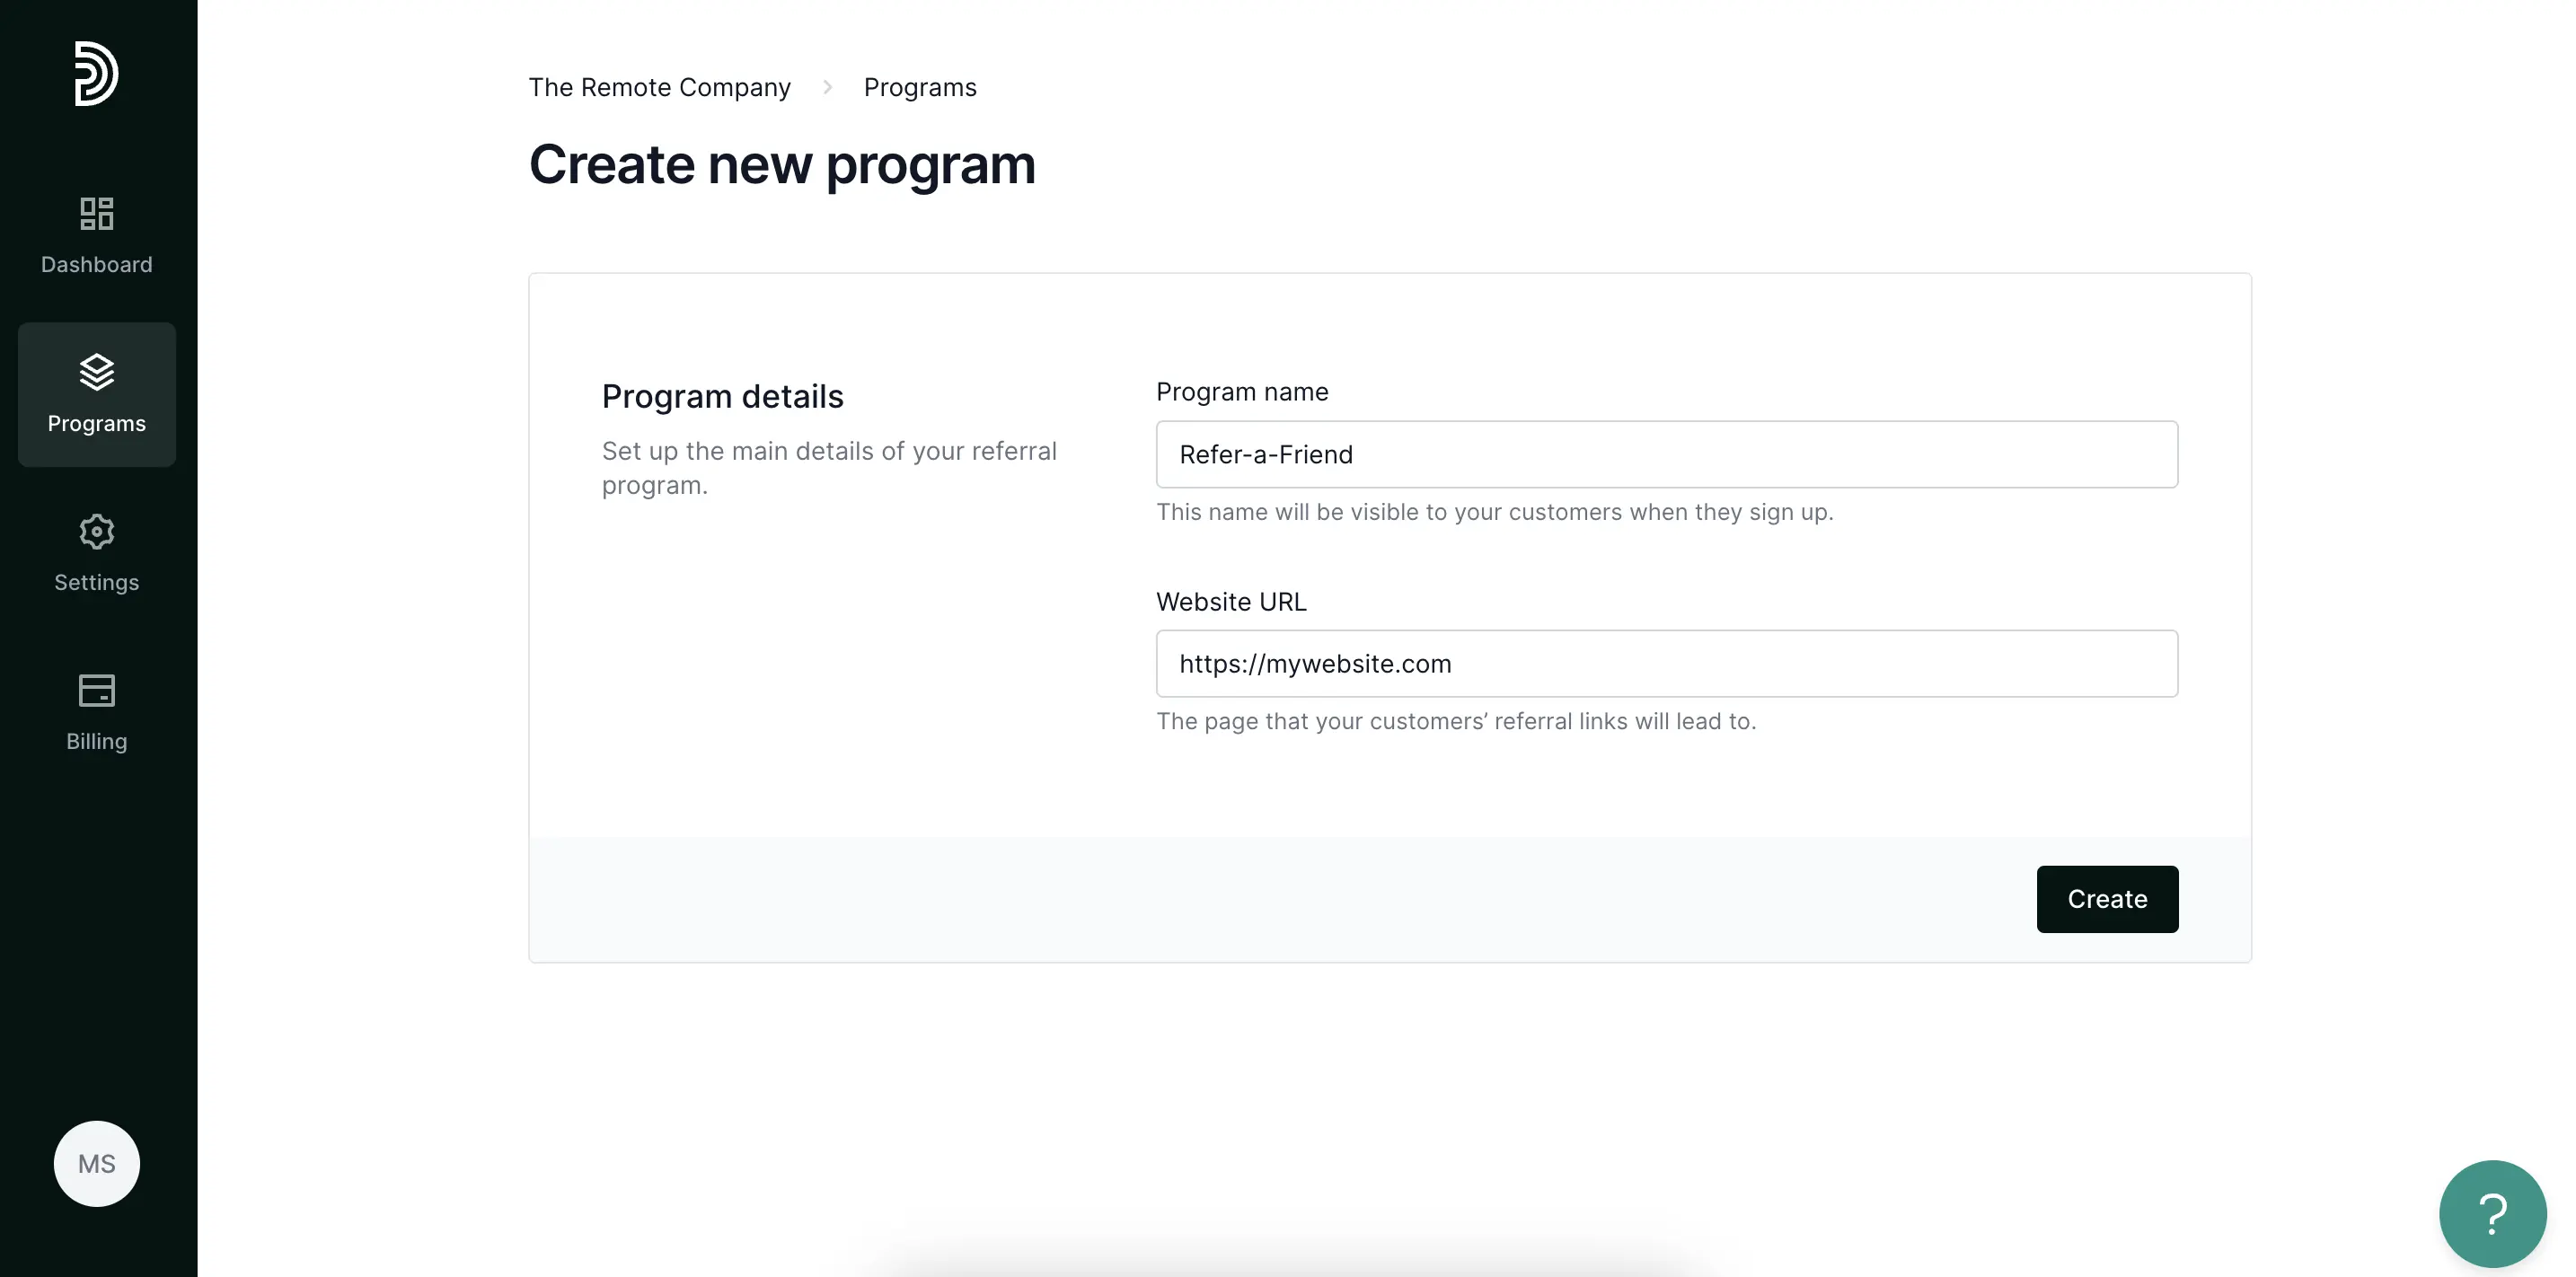
Task: Open Settings from the sidebar label
Action: click(96, 582)
